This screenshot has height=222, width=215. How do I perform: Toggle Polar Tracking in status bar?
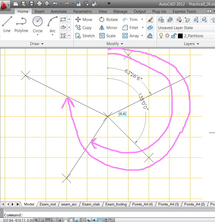(x=60, y=220)
